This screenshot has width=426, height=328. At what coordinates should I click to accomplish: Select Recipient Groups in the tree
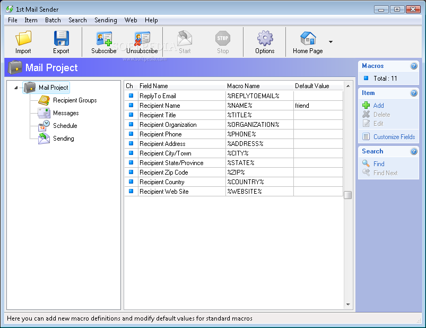75,100
